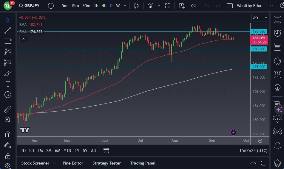Switch to the 4h timeframe
284x169 pixels.
pos(104,6)
